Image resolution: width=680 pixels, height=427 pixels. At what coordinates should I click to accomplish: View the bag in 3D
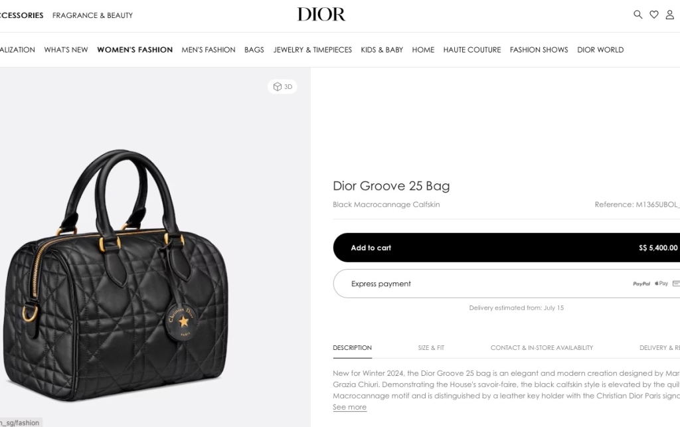point(282,87)
